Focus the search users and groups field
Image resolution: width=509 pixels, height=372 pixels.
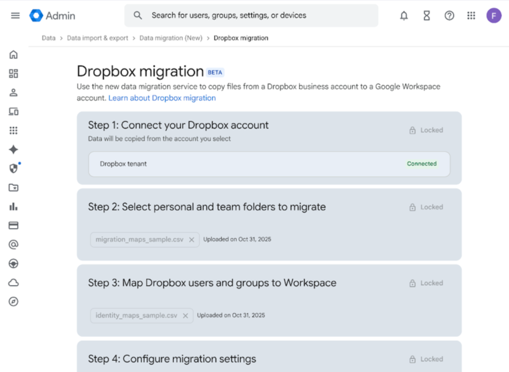251,15
